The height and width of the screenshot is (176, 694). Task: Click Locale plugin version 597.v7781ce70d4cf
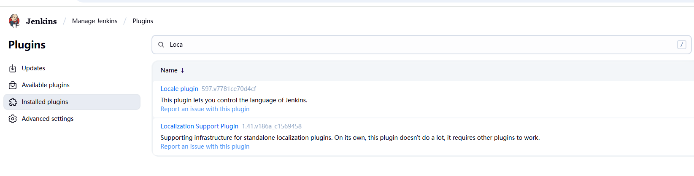(x=229, y=89)
